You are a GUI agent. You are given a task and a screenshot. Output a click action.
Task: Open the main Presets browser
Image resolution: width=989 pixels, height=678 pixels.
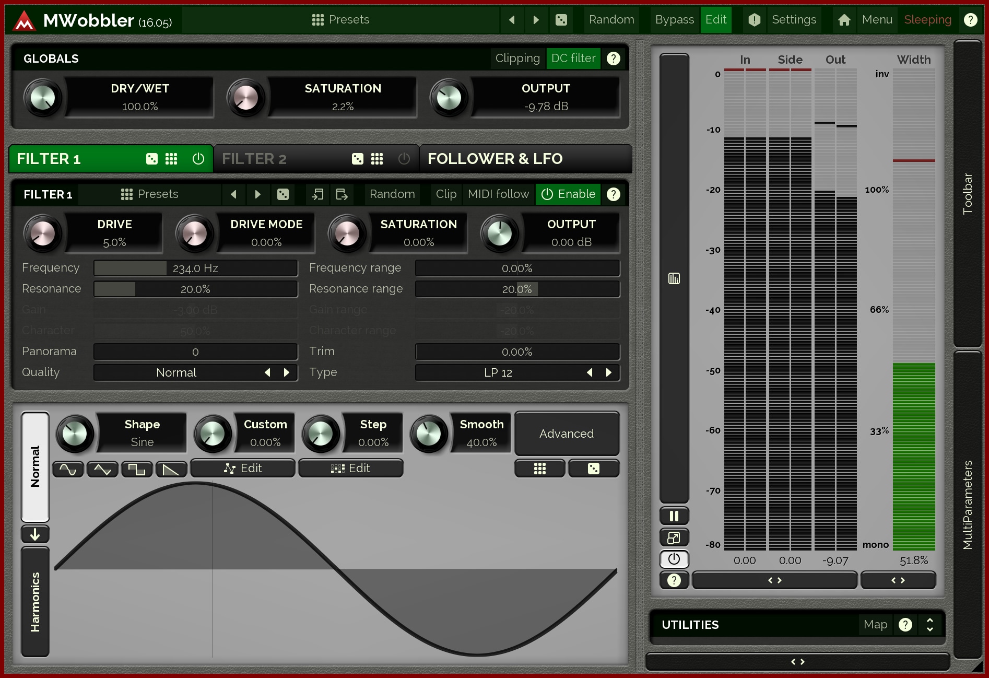340,20
